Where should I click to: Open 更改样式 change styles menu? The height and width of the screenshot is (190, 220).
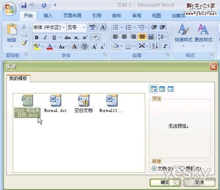pyautogui.click(x=203, y=35)
